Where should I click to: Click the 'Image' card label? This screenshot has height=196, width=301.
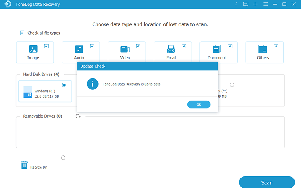pos(33,58)
